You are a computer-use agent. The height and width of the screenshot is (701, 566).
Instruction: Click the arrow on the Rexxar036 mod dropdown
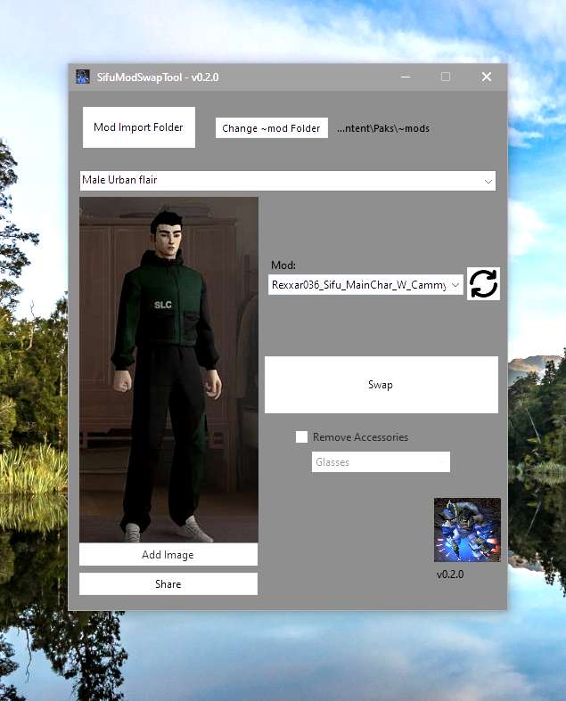(x=456, y=285)
